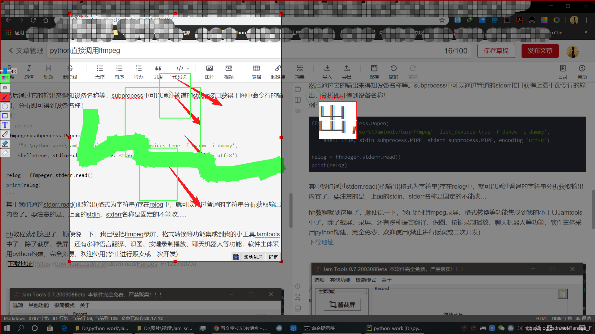Select the blue eraser tool

coord(5,143)
